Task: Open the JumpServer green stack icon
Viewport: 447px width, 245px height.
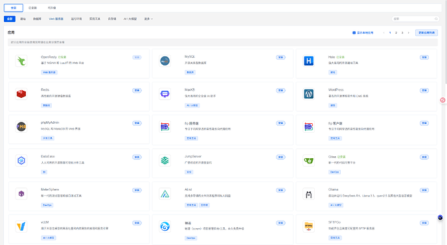Action: click(165, 161)
